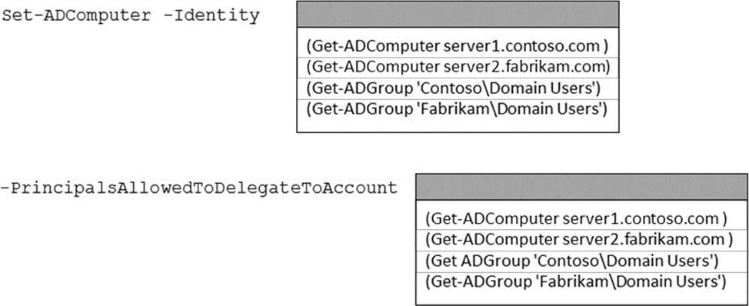Image resolution: width=749 pixels, height=306 pixels.
Task: Open the gray dropdown header beside -Identity
Action: (x=458, y=15)
